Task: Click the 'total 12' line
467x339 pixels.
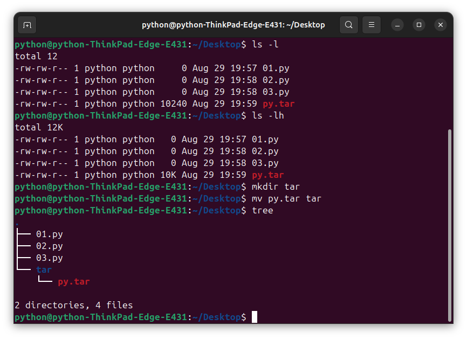Action: coord(36,57)
